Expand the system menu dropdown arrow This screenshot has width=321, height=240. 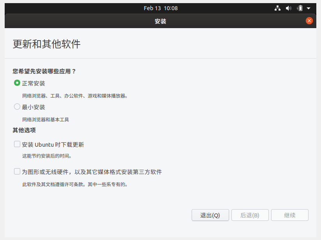pos(309,9)
